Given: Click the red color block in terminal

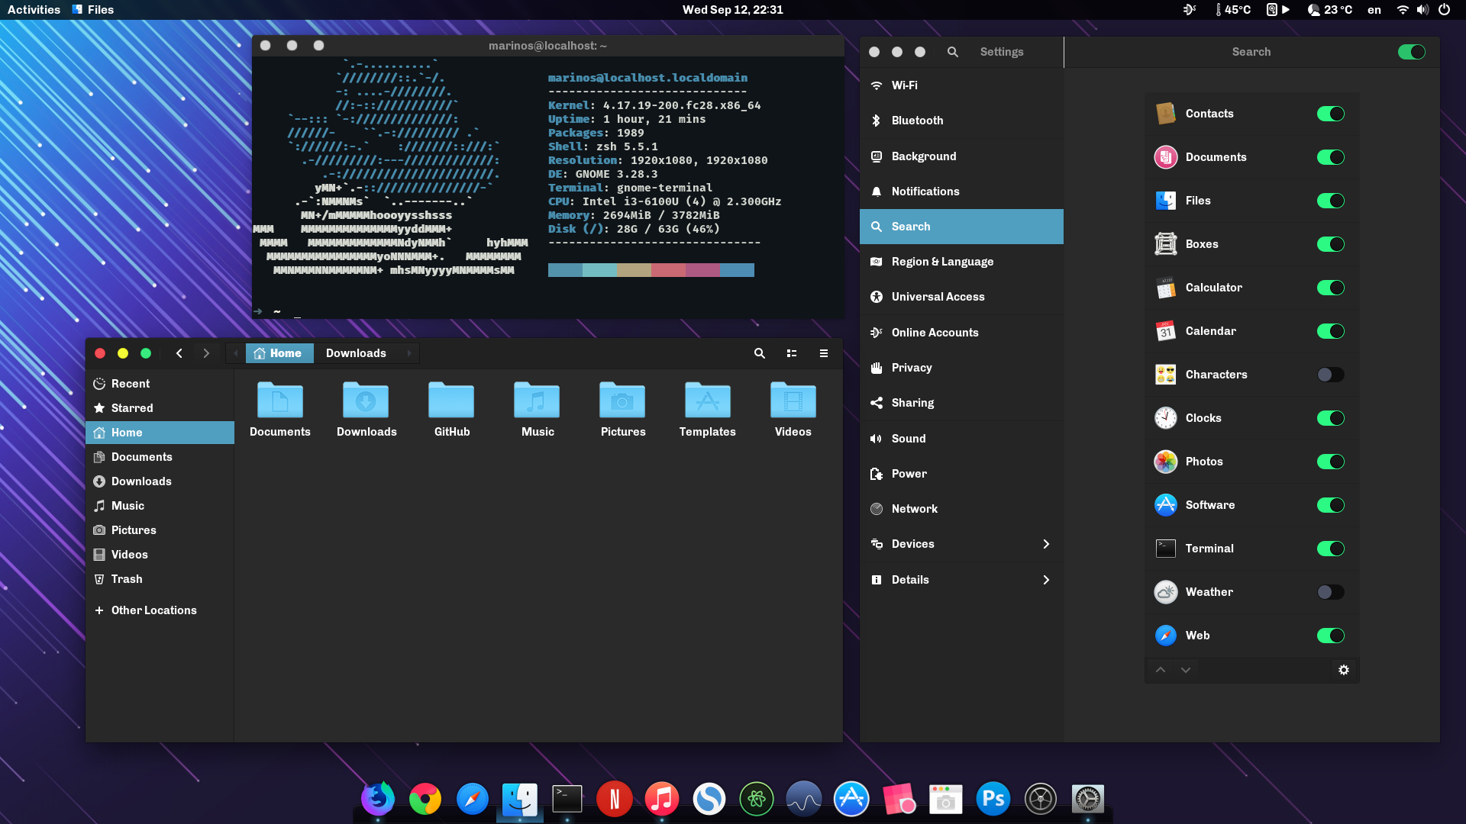Looking at the screenshot, I should [668, 270].
